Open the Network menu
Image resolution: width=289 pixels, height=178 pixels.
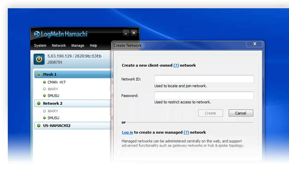(x=59, y=45)
